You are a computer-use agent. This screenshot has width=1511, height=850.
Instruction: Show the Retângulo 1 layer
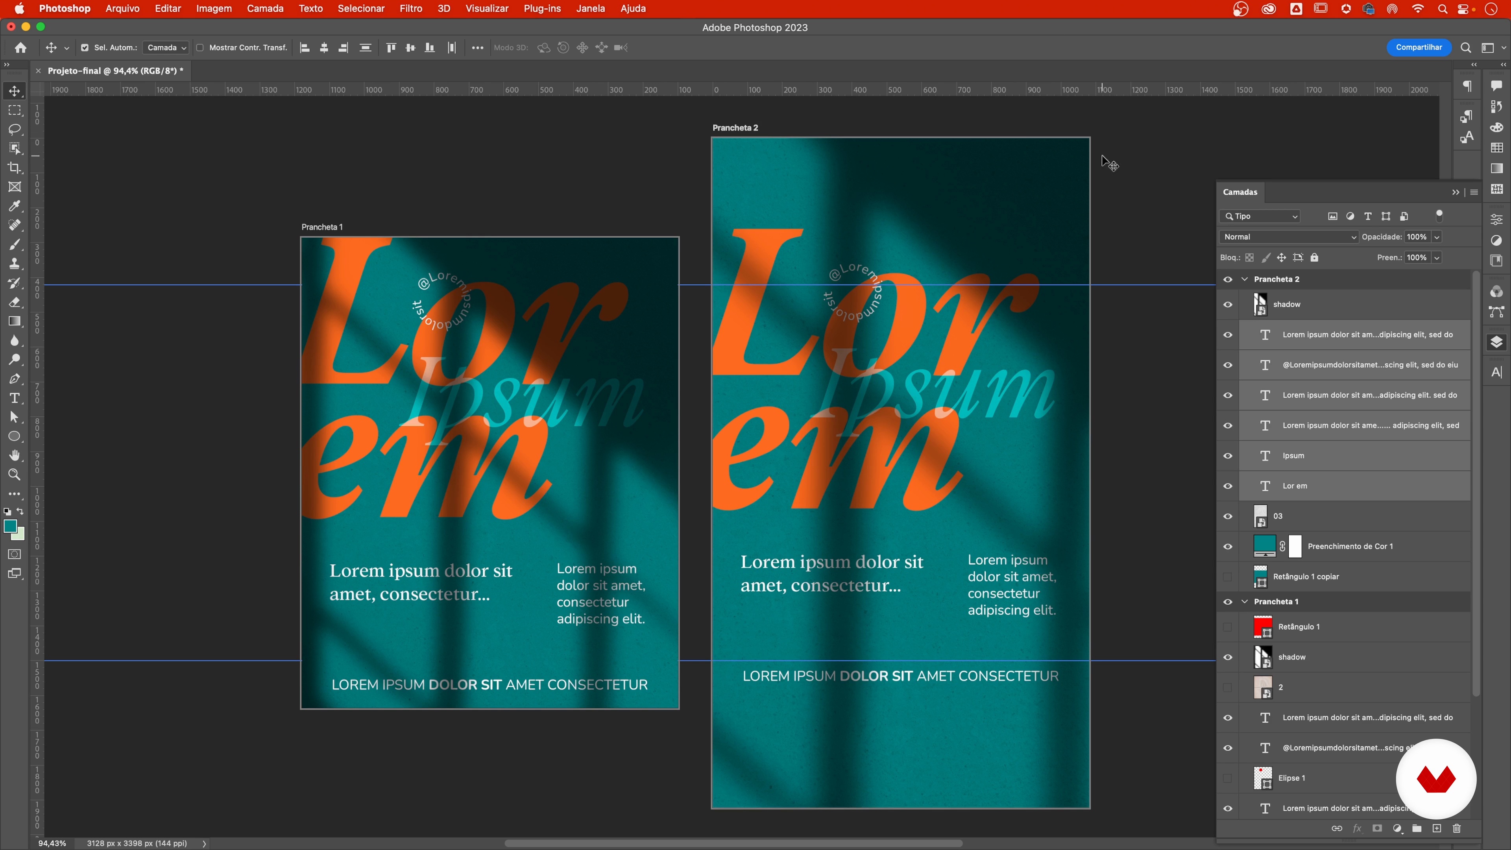[x=1228, y=627]
